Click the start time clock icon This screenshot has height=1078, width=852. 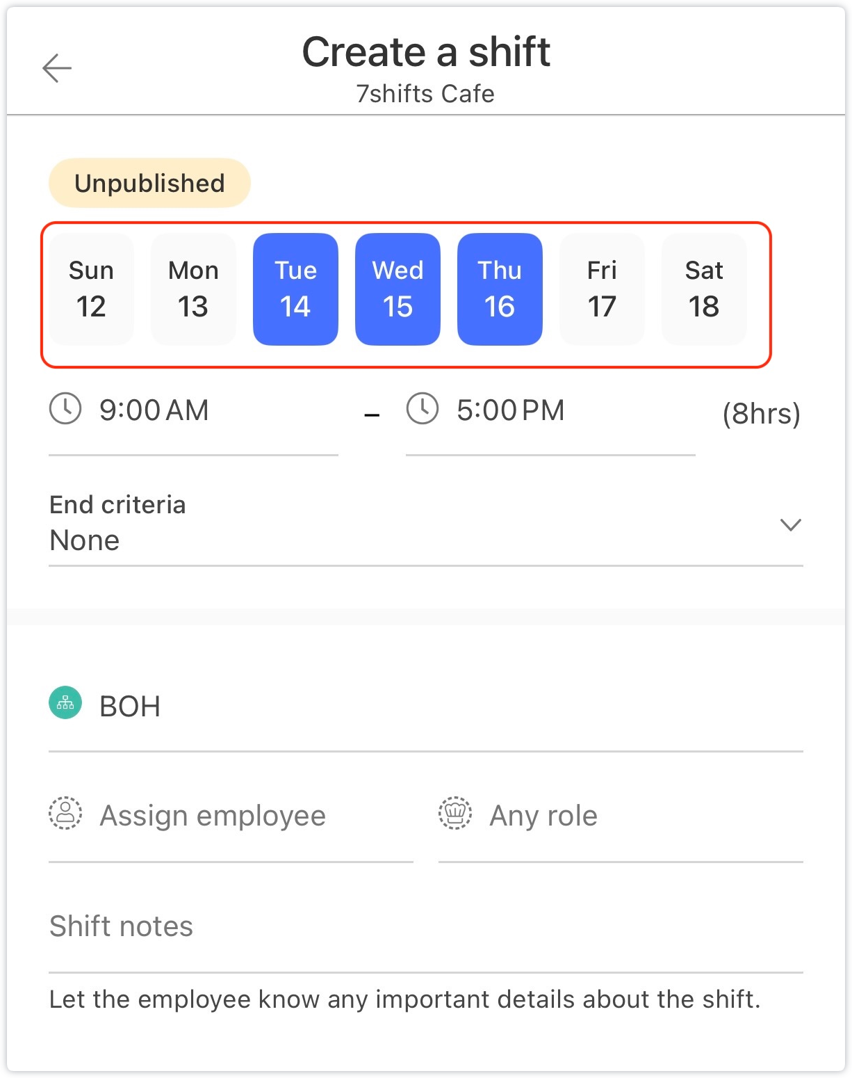point(65,408)
